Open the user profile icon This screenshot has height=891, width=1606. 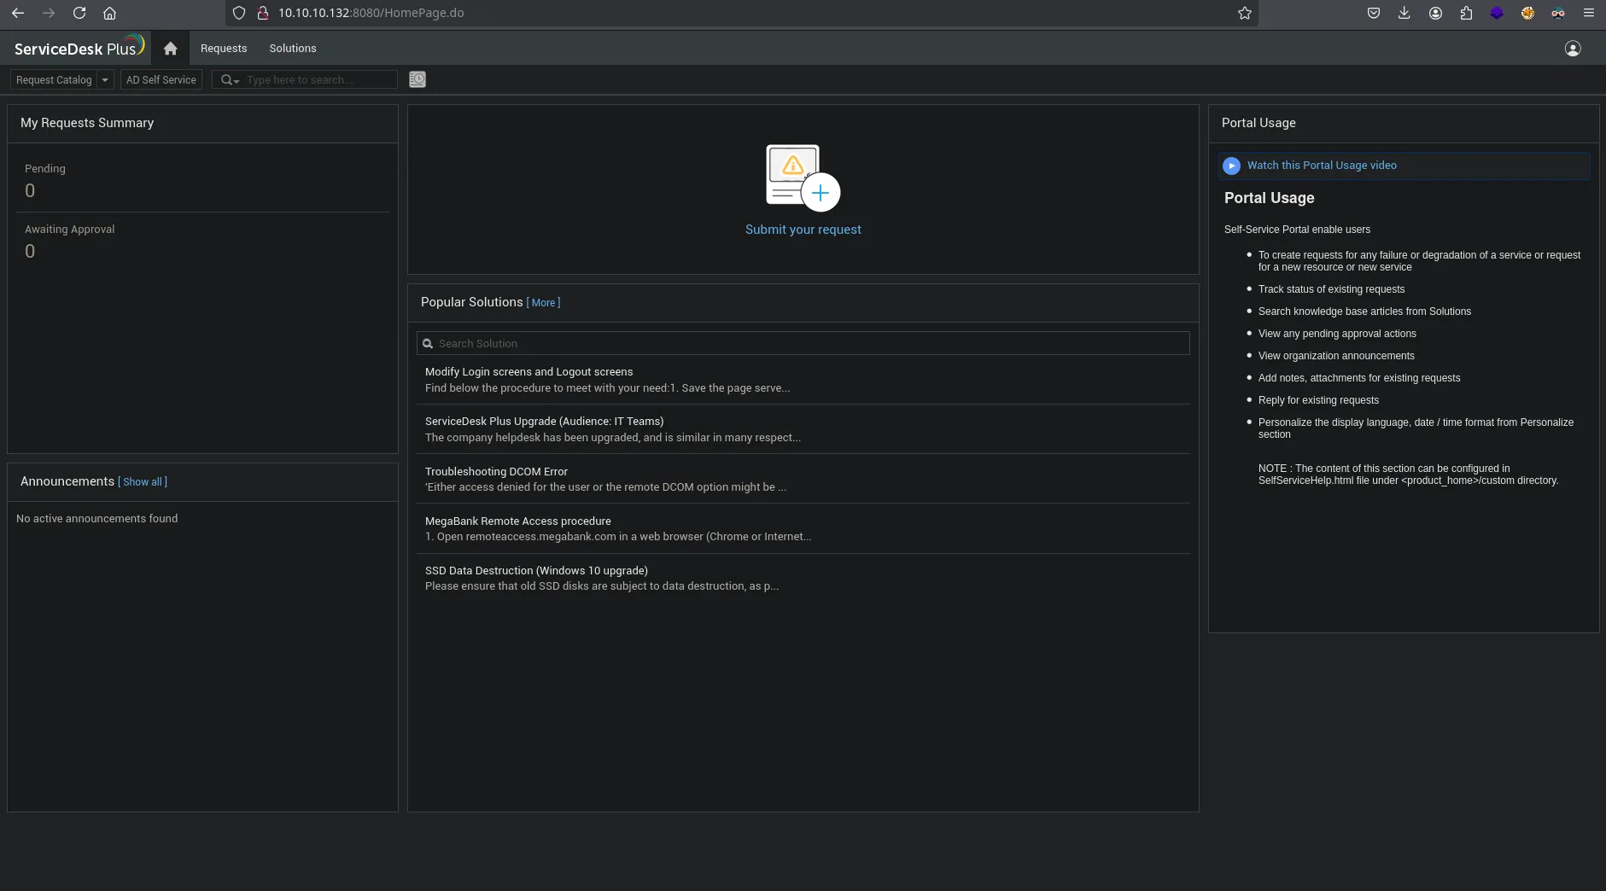1573,49
